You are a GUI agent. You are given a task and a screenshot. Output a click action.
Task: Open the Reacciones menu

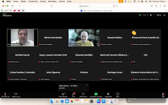[83, 94]
